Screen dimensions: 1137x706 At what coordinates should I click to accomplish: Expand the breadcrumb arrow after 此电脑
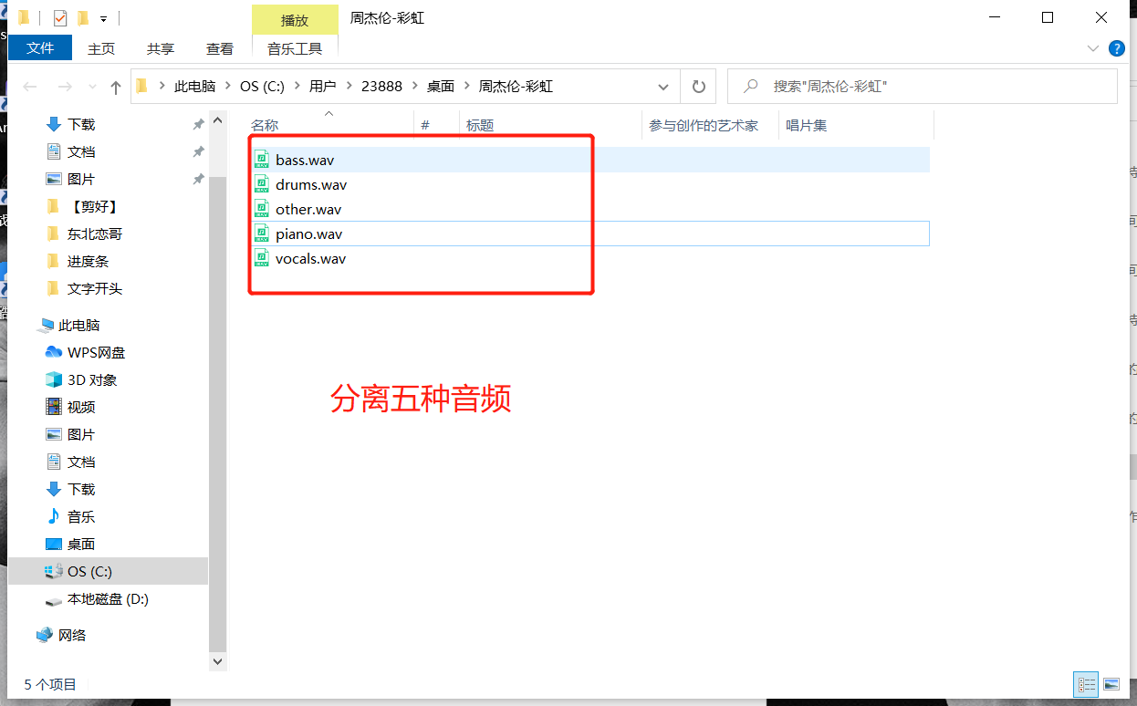click(x=228, y=87)
